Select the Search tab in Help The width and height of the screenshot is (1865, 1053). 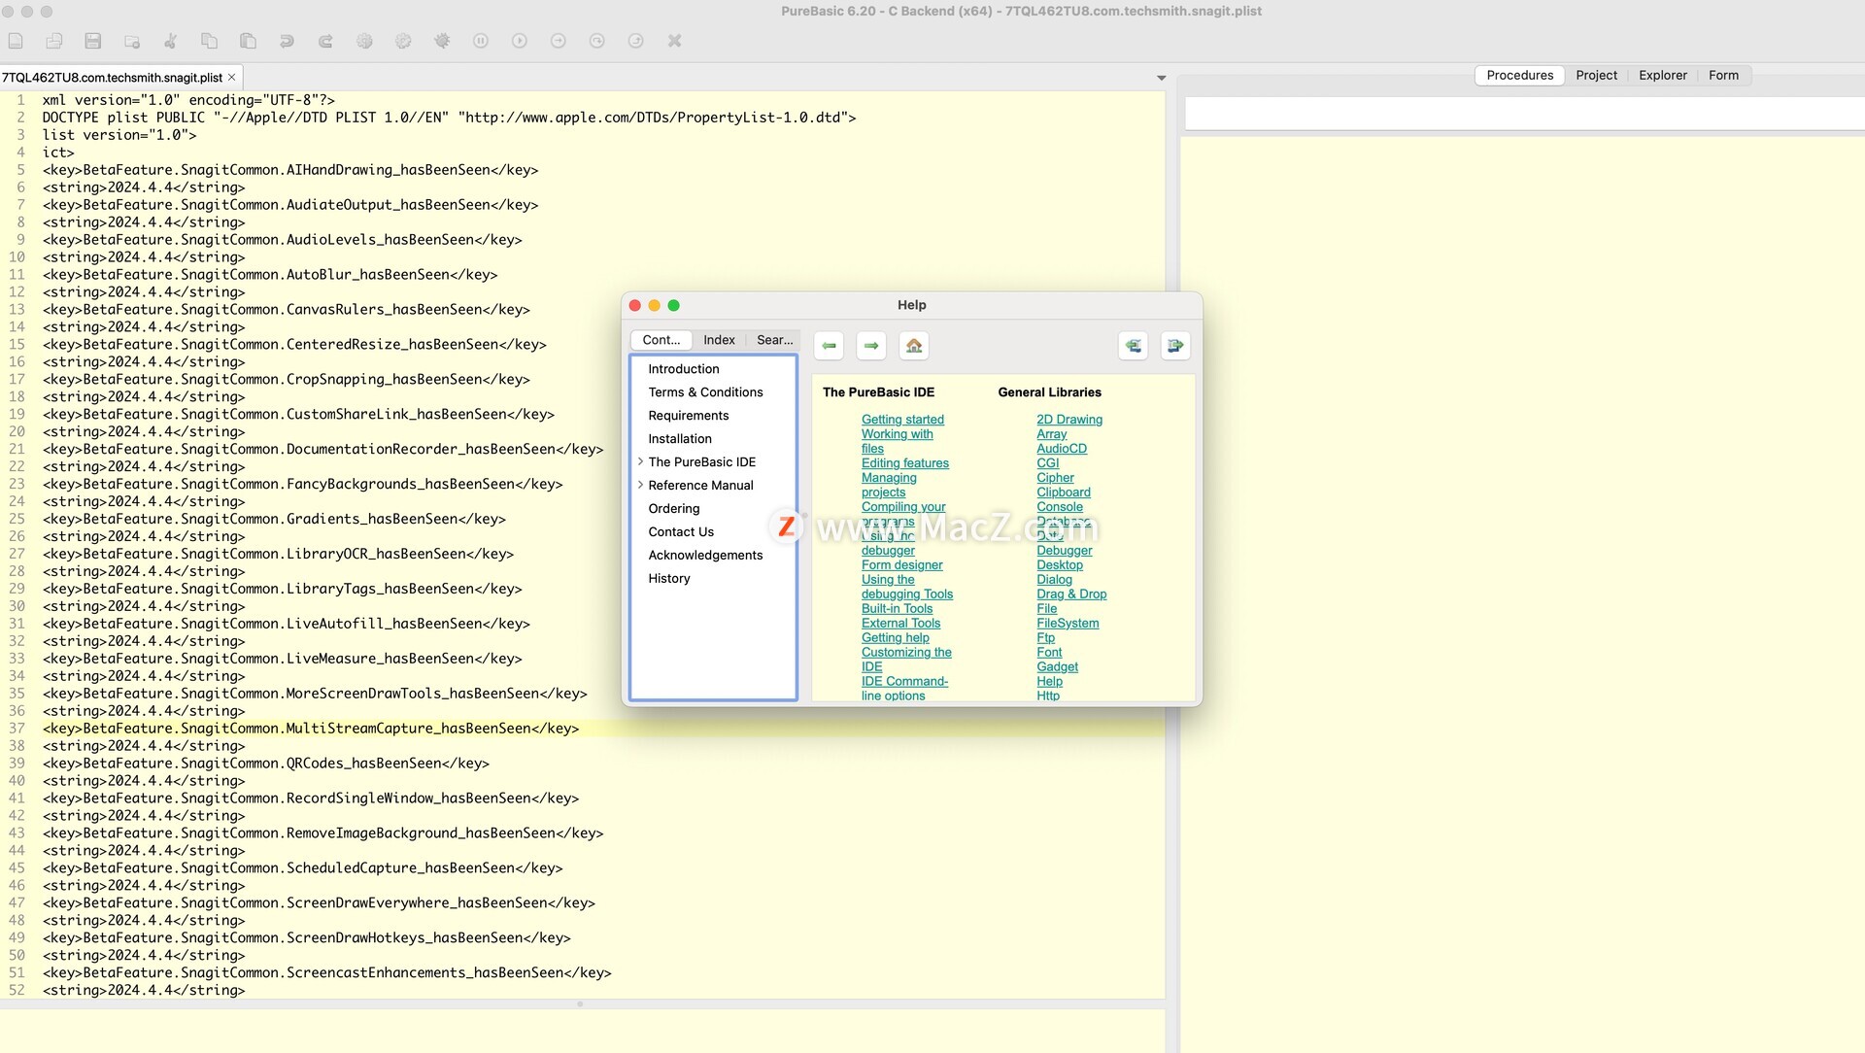[774, 340]
